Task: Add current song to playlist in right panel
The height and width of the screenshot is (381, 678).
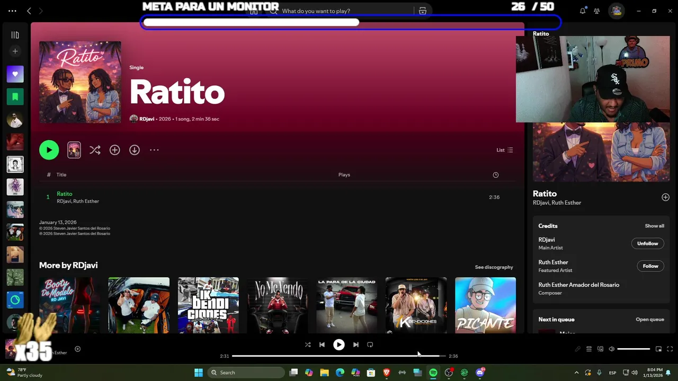Action: tap(665, 197)
